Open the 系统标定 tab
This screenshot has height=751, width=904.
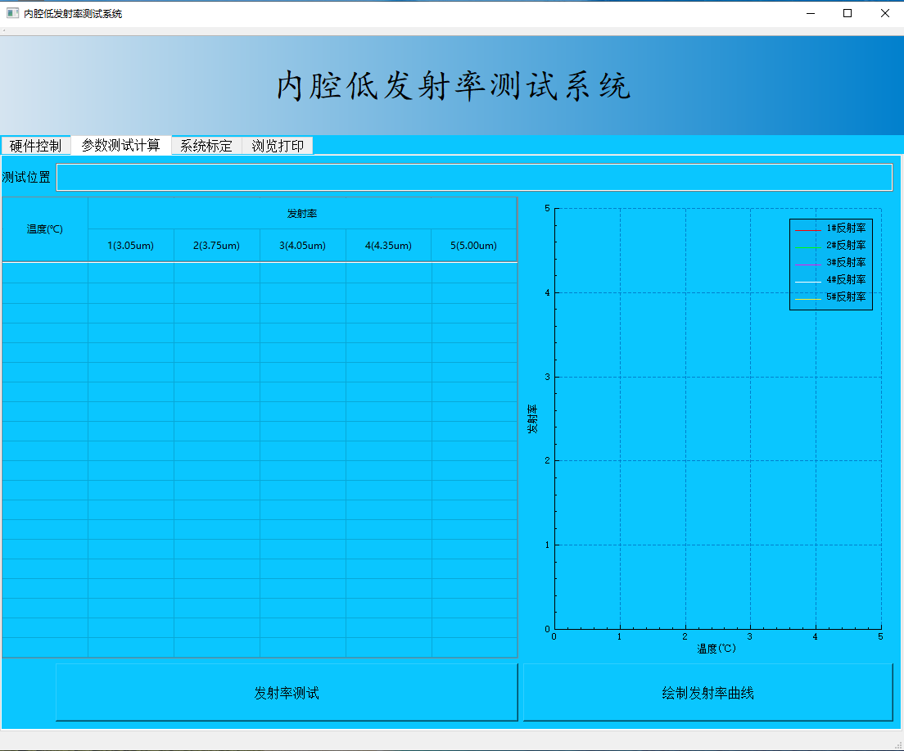206,146
